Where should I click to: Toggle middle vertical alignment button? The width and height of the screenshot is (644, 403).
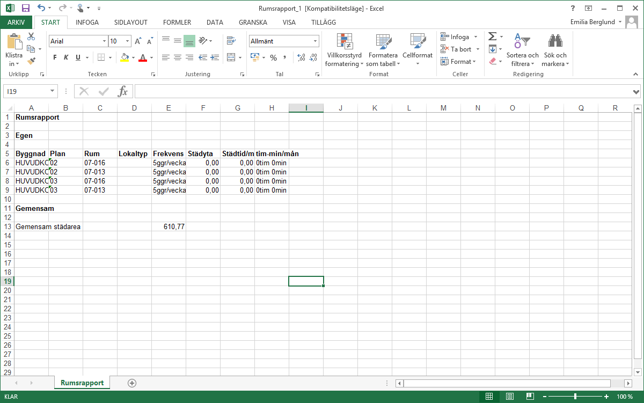(x=177, y=41)
